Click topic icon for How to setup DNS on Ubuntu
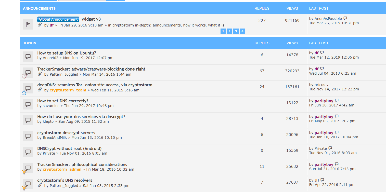Screen dimensions: 386x192 coord(28,57)
